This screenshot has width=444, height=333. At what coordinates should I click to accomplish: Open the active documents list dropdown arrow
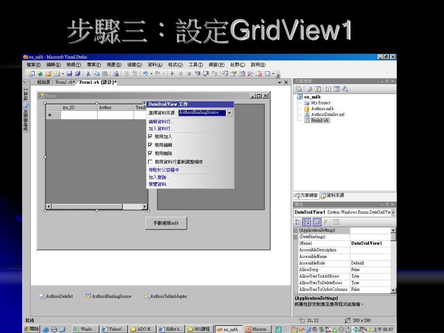click(280, 82)
